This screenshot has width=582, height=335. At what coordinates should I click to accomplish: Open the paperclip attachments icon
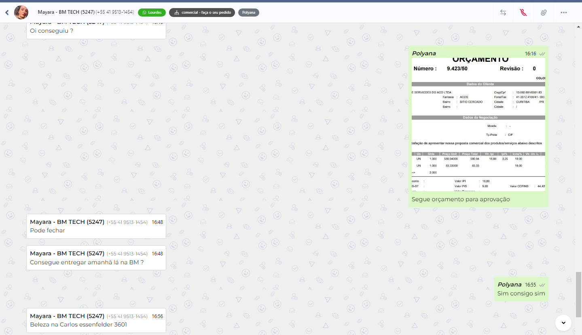coord(544,13)
